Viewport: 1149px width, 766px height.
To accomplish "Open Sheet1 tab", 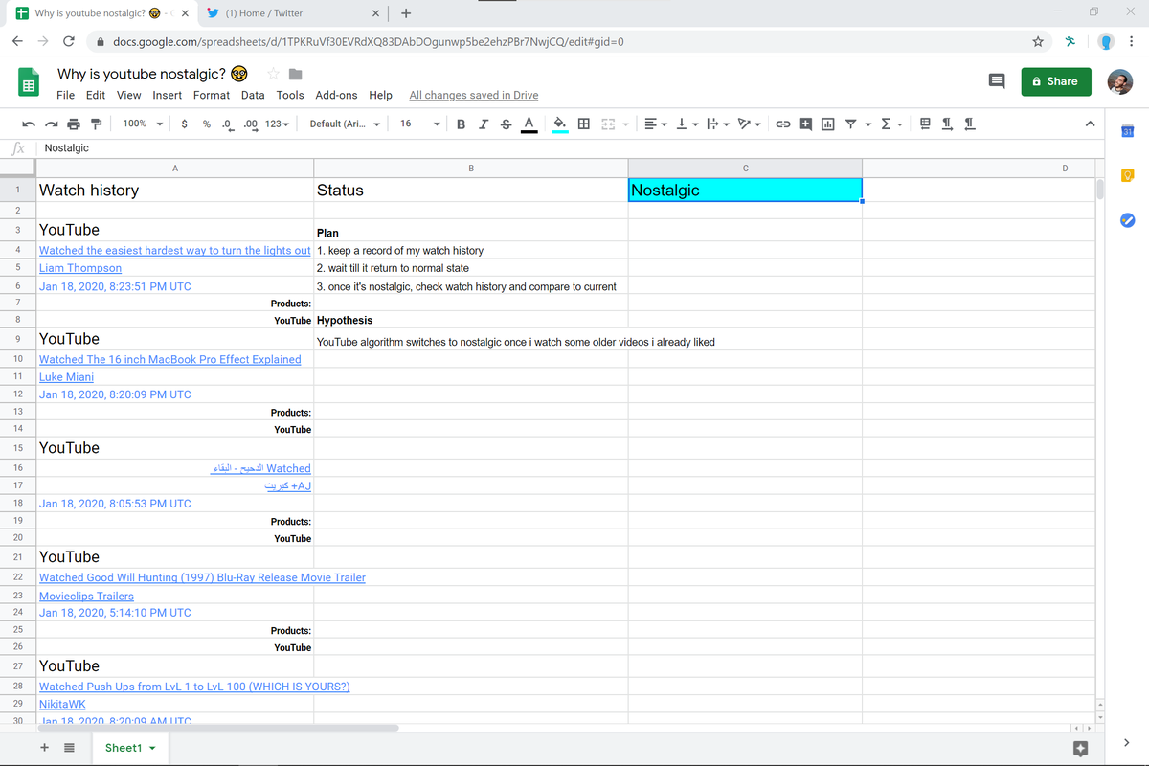I will 130,748.
